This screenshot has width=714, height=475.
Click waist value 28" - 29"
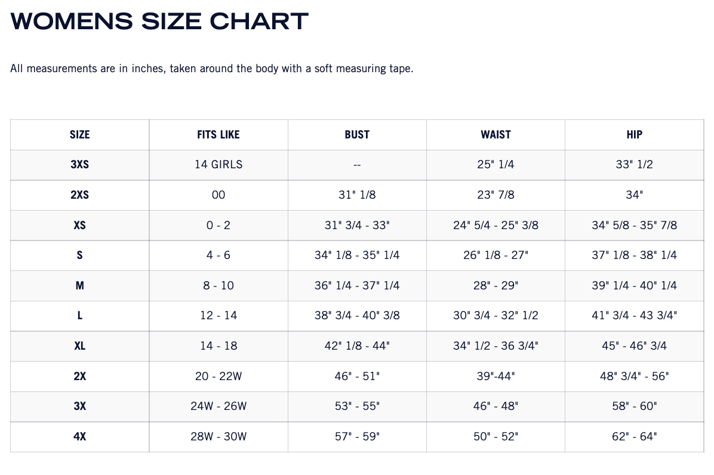(496, 285)
